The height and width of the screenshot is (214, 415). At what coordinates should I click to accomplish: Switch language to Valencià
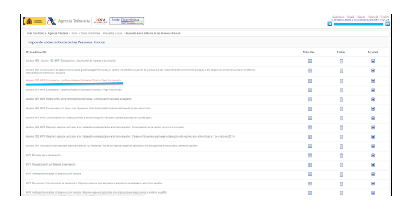(373, 17)
